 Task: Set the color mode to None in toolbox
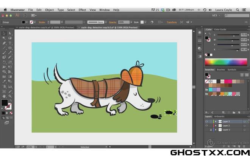(x=11, y=113)
